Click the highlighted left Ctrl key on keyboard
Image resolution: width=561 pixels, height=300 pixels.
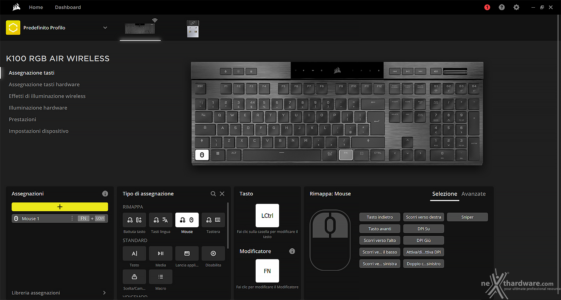pos(202,155)
